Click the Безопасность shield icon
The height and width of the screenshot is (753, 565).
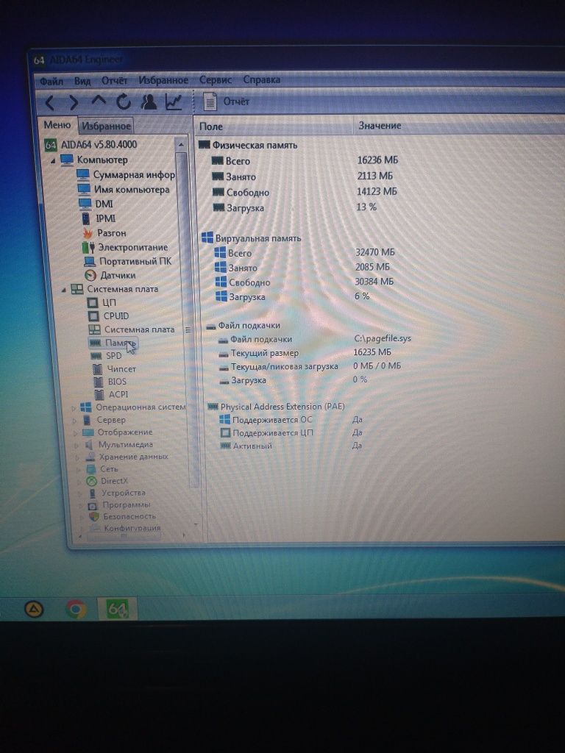click(x=94, y=517)
